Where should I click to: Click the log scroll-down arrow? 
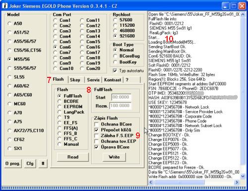click(x=243, y=176)
